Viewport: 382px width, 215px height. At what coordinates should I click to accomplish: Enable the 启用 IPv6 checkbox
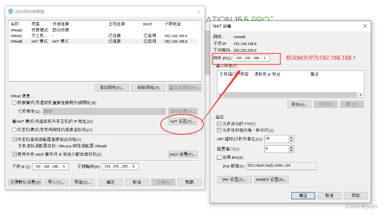tap(219, 157)
